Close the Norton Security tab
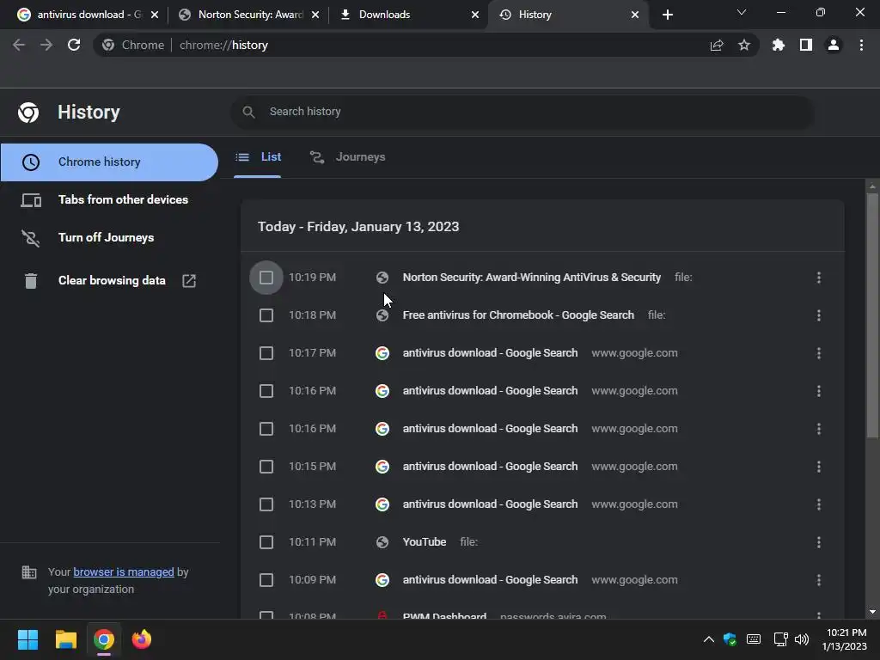880x660 pixels. tap(315, 15)
